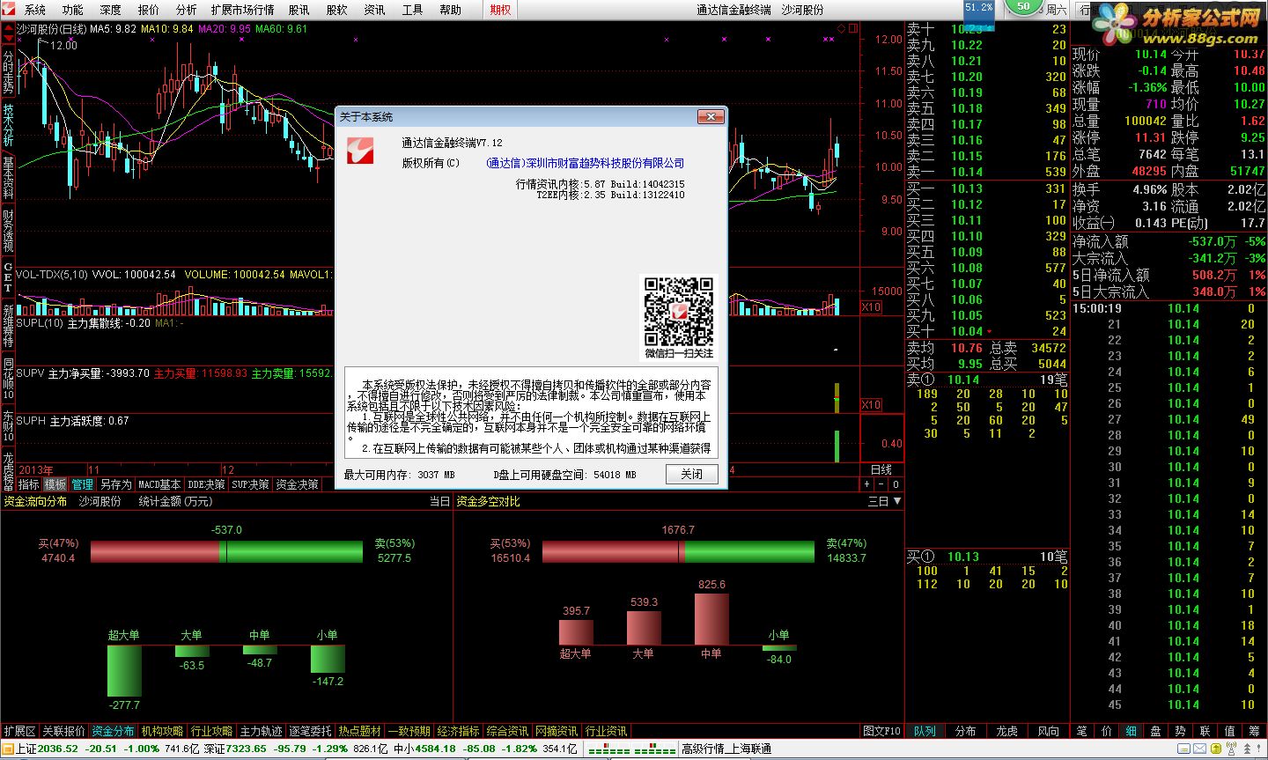1268x760 pixels.
Task: Select 筹 tab in tick panel
Action: [1254, 731]
